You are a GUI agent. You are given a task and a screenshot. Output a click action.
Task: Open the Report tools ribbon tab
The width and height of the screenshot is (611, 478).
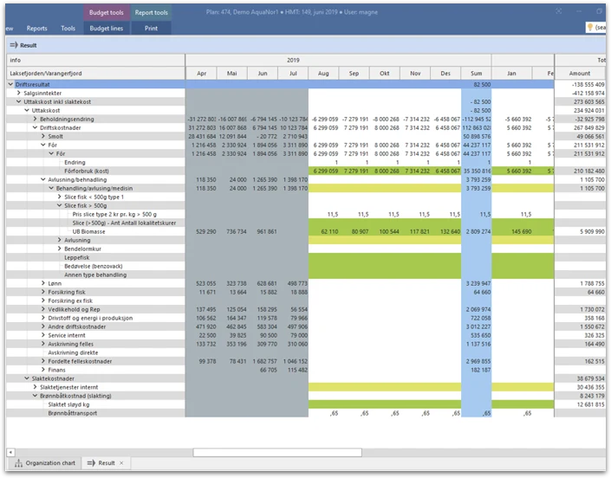pos(151,12)
